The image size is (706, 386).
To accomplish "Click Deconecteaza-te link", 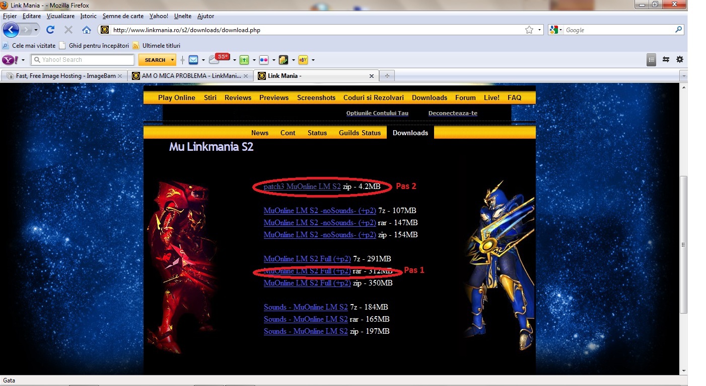I will click(x=453, y=113).
